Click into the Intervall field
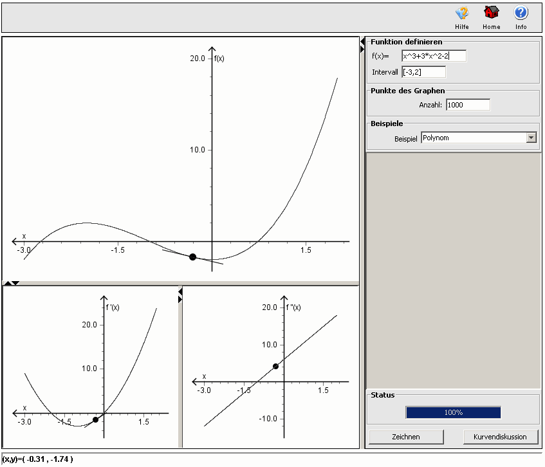Image resolution: width=545 pixels, height=467 pixels. (423, 71)
